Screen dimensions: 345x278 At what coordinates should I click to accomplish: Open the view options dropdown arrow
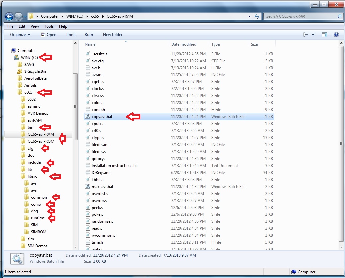[313, 35]
